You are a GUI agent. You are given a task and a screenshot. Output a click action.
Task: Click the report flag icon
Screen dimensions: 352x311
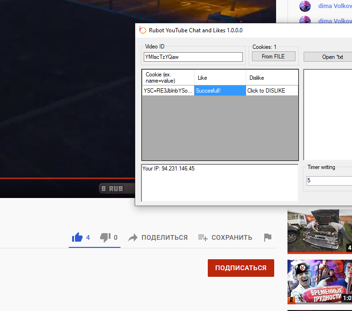click(268, 237)
